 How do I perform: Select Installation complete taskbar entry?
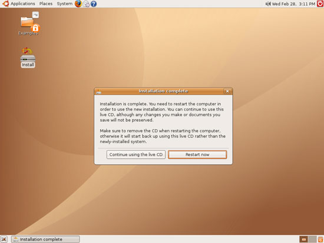pyautogui.click(x=45, y=239)
